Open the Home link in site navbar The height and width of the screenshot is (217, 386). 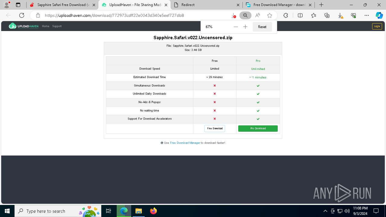[46, 26]
